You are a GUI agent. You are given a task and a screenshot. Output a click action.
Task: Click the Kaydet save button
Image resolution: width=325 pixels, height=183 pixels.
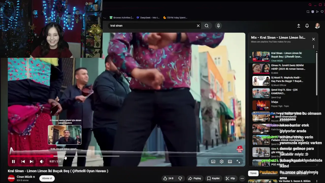coord(213,178)
